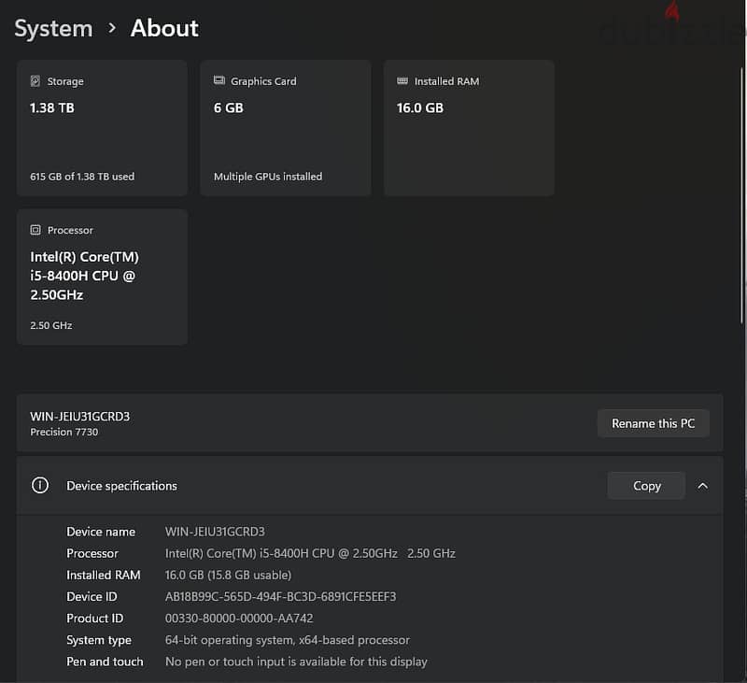Open the Processor i5-8400H card
The height and width of the screenshot is (683, 747).
(102, 277)
